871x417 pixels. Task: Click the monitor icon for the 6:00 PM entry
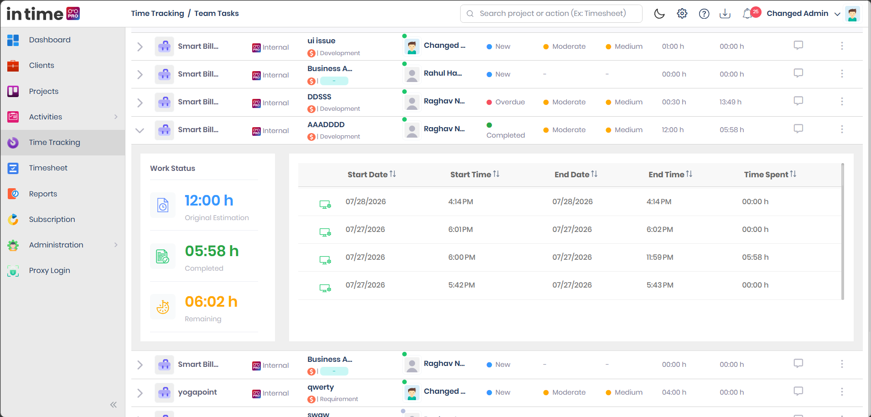325,260
